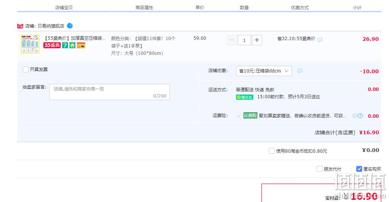Image resolution: width=389 pixels, height=202 pixels.
Task: Decrease quantity with the minus button
Action: [x=232, y=40]
